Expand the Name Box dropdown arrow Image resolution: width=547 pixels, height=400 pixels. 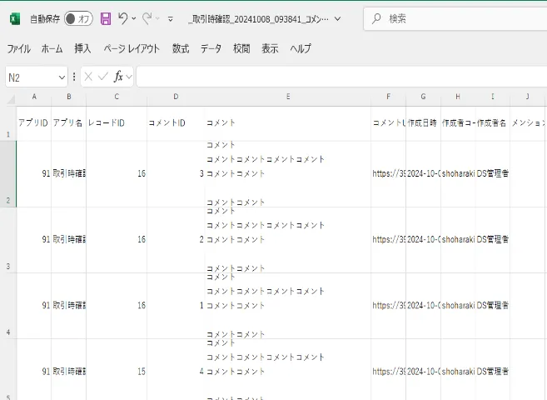[x=62, y=77]
